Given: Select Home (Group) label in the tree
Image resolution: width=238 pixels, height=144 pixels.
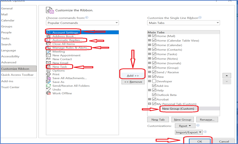Looking at the screenshot, I should coord(167,68).
